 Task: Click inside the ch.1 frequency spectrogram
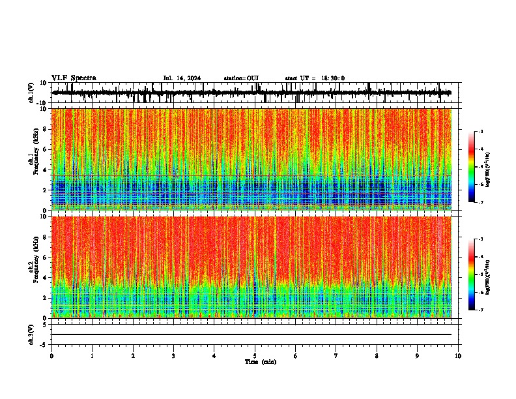pos(251,159)
